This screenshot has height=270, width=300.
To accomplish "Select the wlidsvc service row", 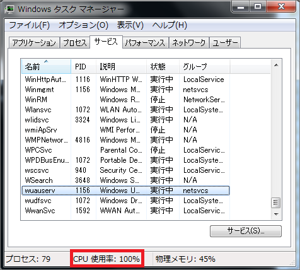I will pyautogui.click(x=125, y=120).
